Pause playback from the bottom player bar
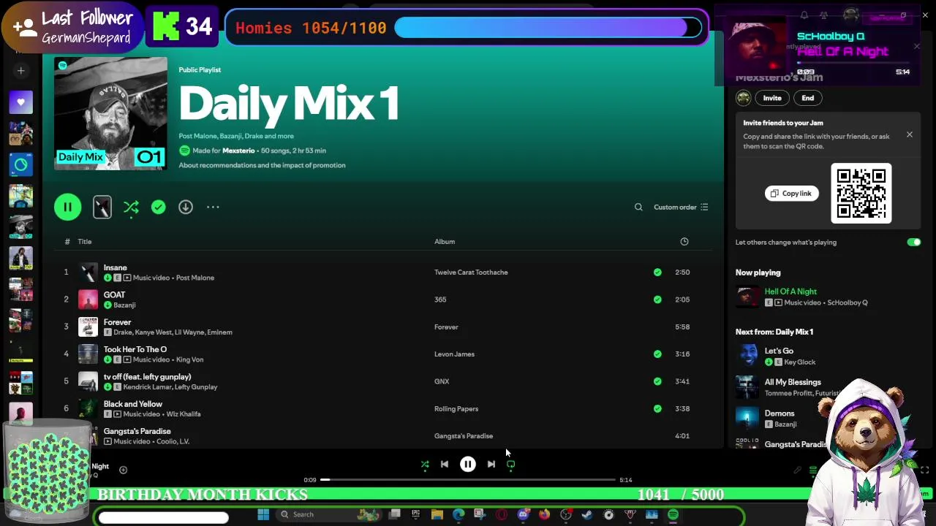This screenshot has width=936, height=526. point(468,465)
